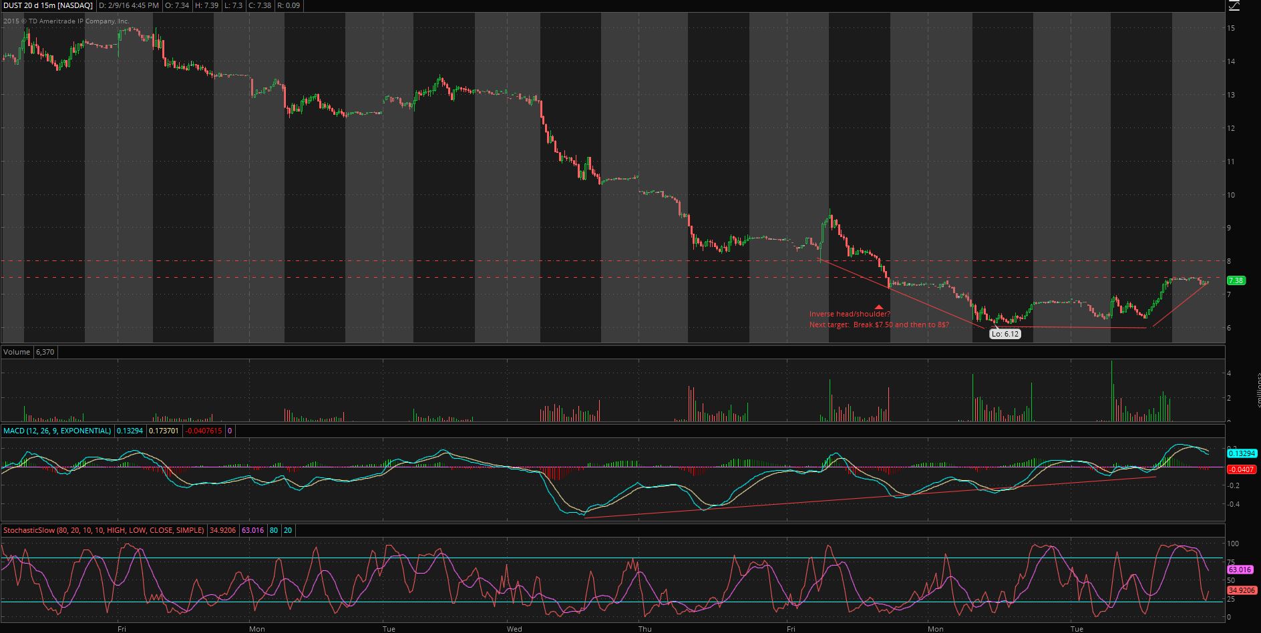Select the Next target Break $7.50 annotation
Image resolution: width=1261 pixels, height=633 pixels.
click(879, 325)
